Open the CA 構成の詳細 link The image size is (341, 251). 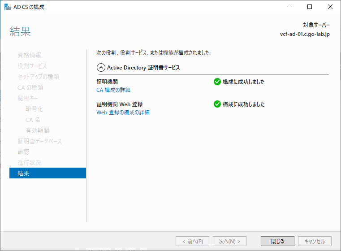[x=113, y=90]
